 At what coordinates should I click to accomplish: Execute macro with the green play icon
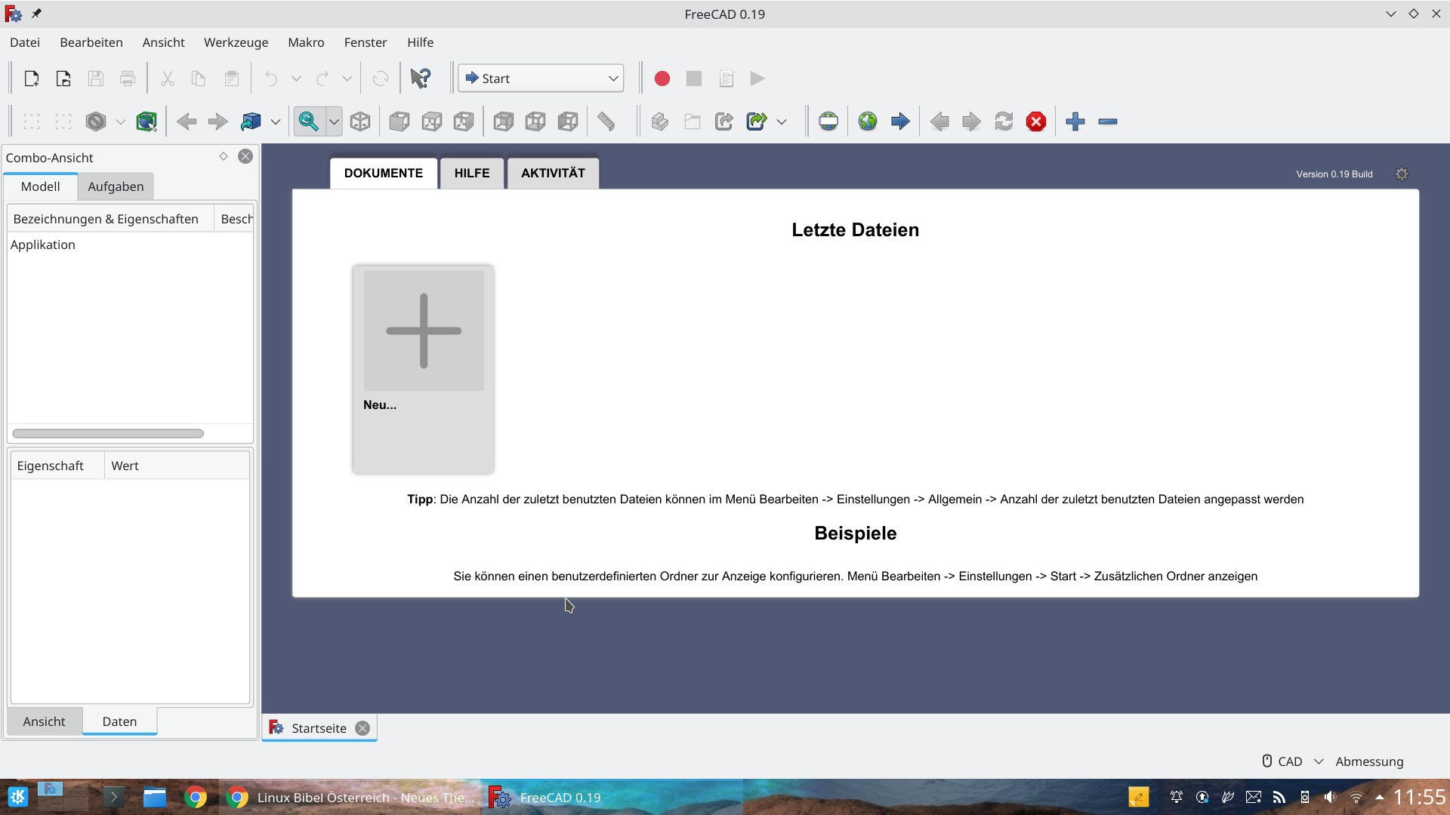pos(757,78)
